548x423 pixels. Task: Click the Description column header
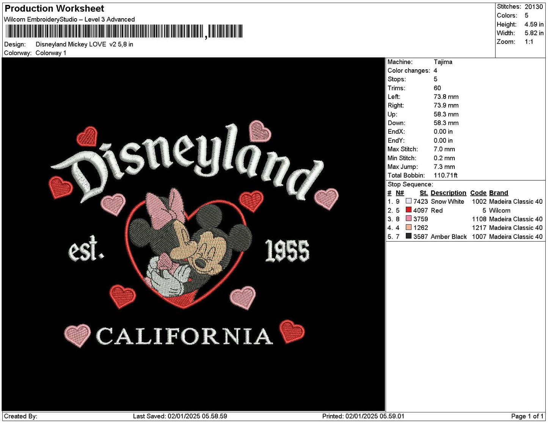pos(448,193)
